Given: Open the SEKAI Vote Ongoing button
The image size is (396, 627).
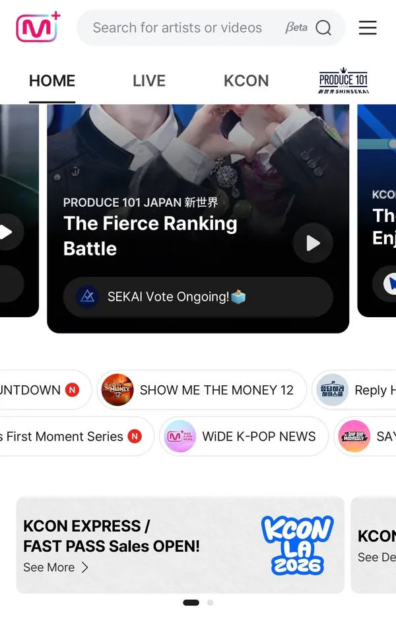Looking at the screenshot, I should (198, 297).
